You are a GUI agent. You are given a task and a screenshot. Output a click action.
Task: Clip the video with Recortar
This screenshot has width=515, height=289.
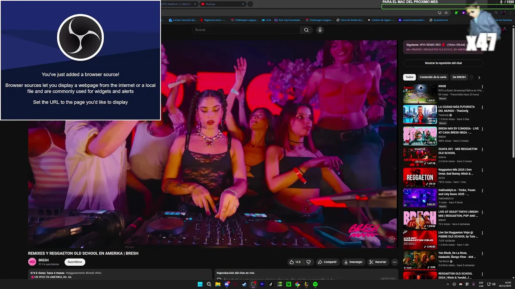(378, 262)
